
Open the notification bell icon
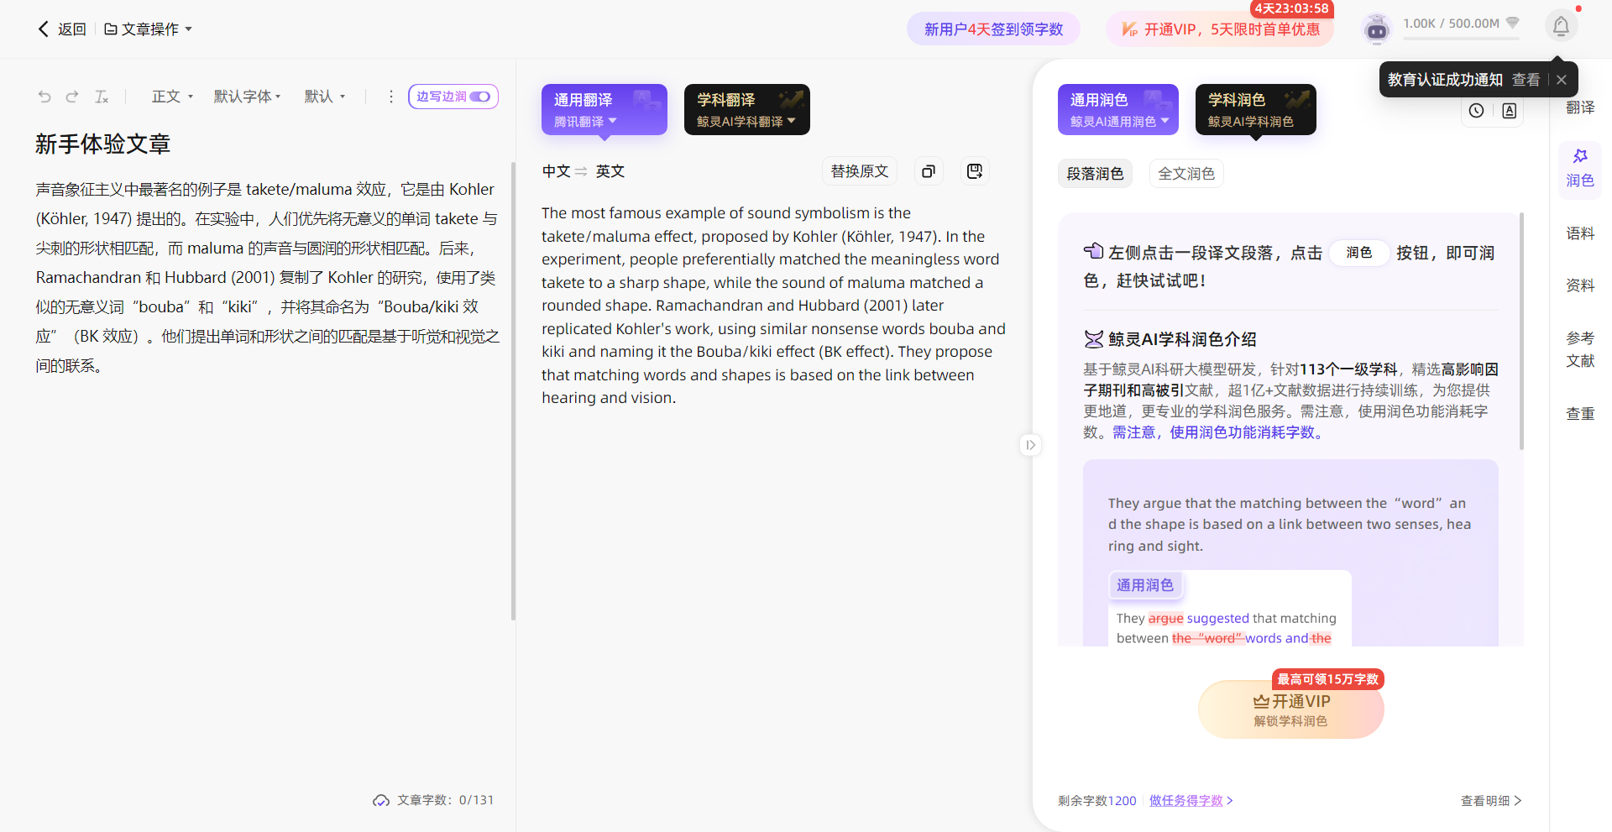[x=1561, y=27]
